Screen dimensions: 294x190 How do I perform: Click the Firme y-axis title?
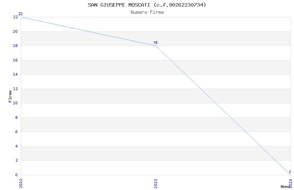(10, 96)
